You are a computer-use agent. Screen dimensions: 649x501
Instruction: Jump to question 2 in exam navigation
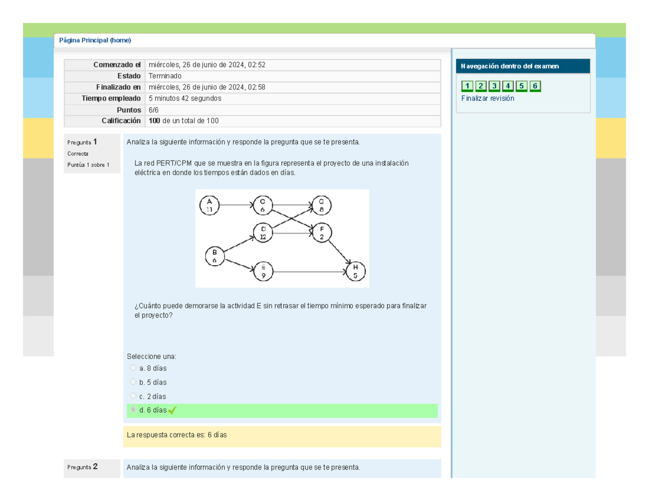pos(481,86)
